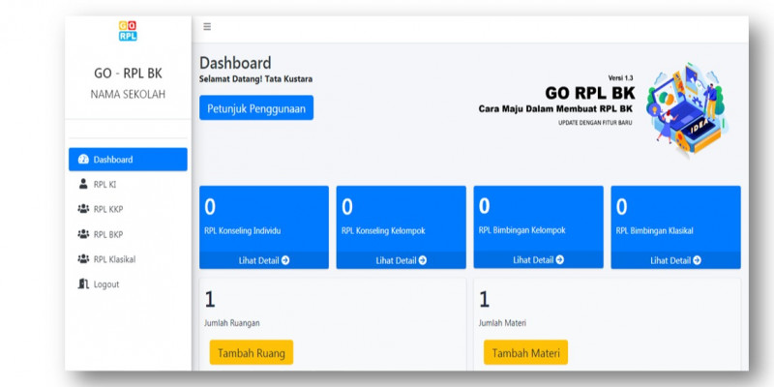This screenshot has width=774, height=387.
Task: Click the GO RPL logo in sidebar
Action: click(128, 31)
